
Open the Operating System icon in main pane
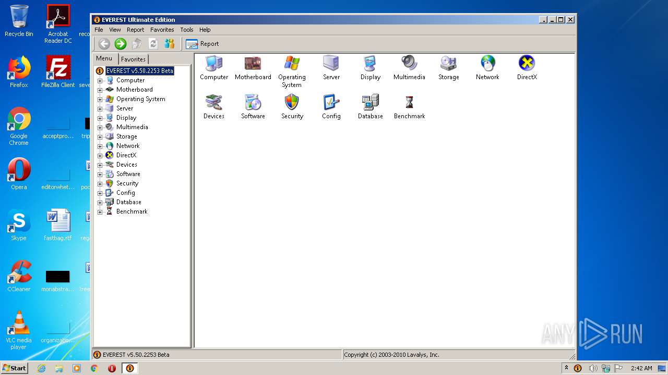click(x=292, y=64)
